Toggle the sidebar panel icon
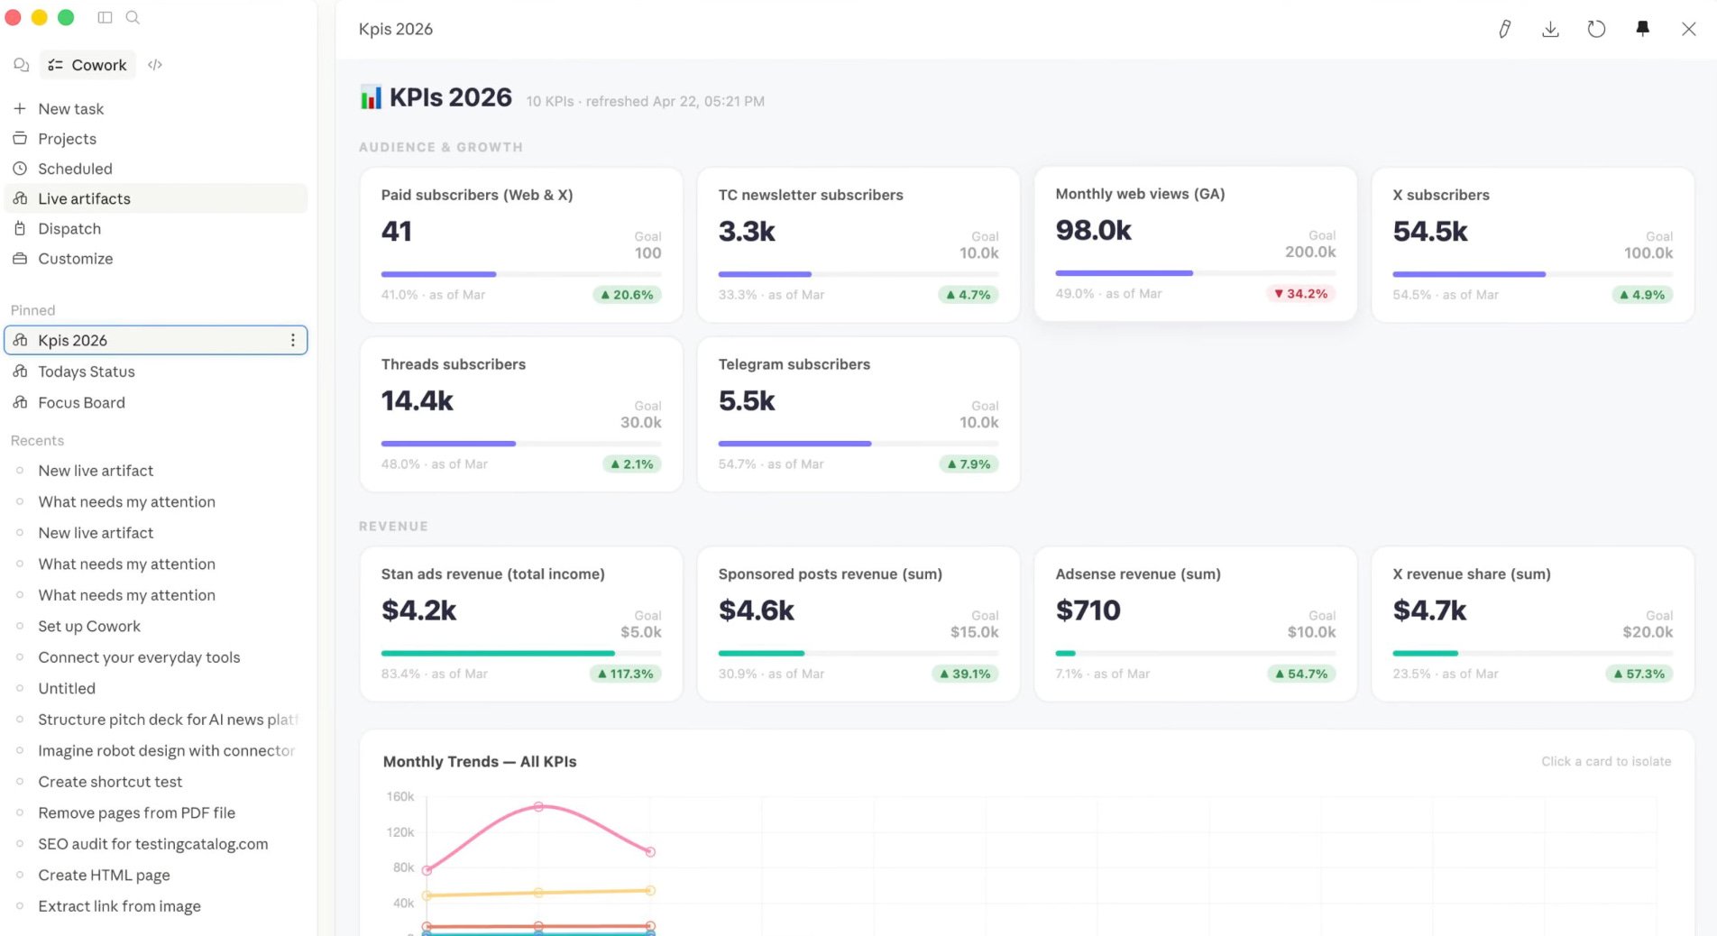Image resolution: width=1717 pixels, height=936 pixels. pos(105,17)
